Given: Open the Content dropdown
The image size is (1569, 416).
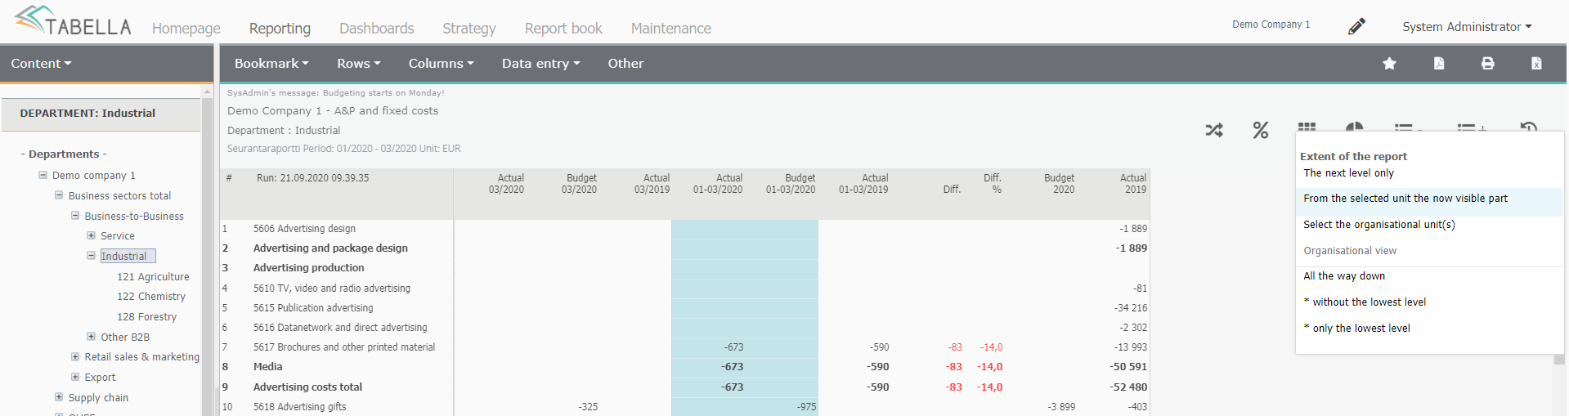Looking at the screenshot, I should (x=41, y=64).
